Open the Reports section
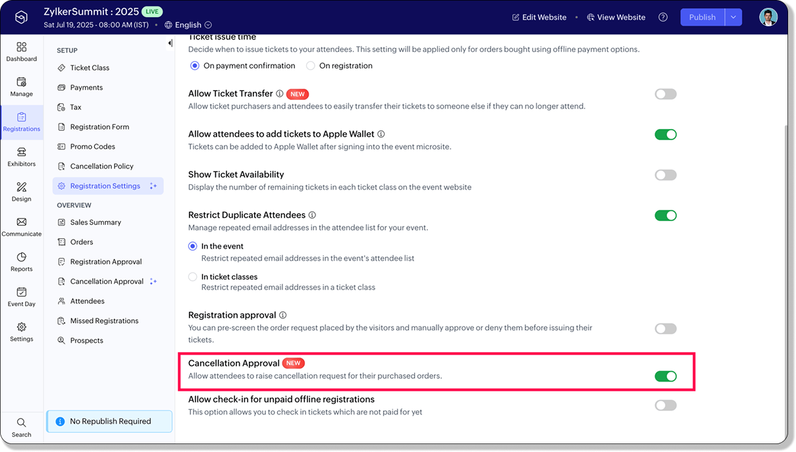The image size is (796, 452). coord(22,262)
